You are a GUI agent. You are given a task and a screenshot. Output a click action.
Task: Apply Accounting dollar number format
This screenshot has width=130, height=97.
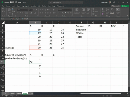pos(59,13)
